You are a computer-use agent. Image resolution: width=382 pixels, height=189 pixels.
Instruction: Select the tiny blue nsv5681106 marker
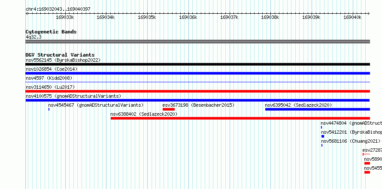[x=322, y=145]
